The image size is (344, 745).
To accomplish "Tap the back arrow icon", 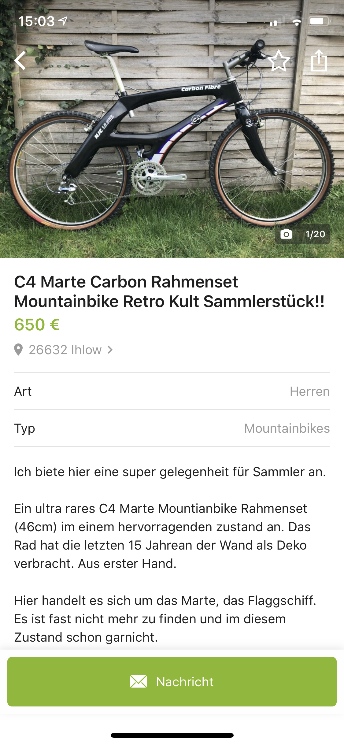I will (x=20, y=61).
